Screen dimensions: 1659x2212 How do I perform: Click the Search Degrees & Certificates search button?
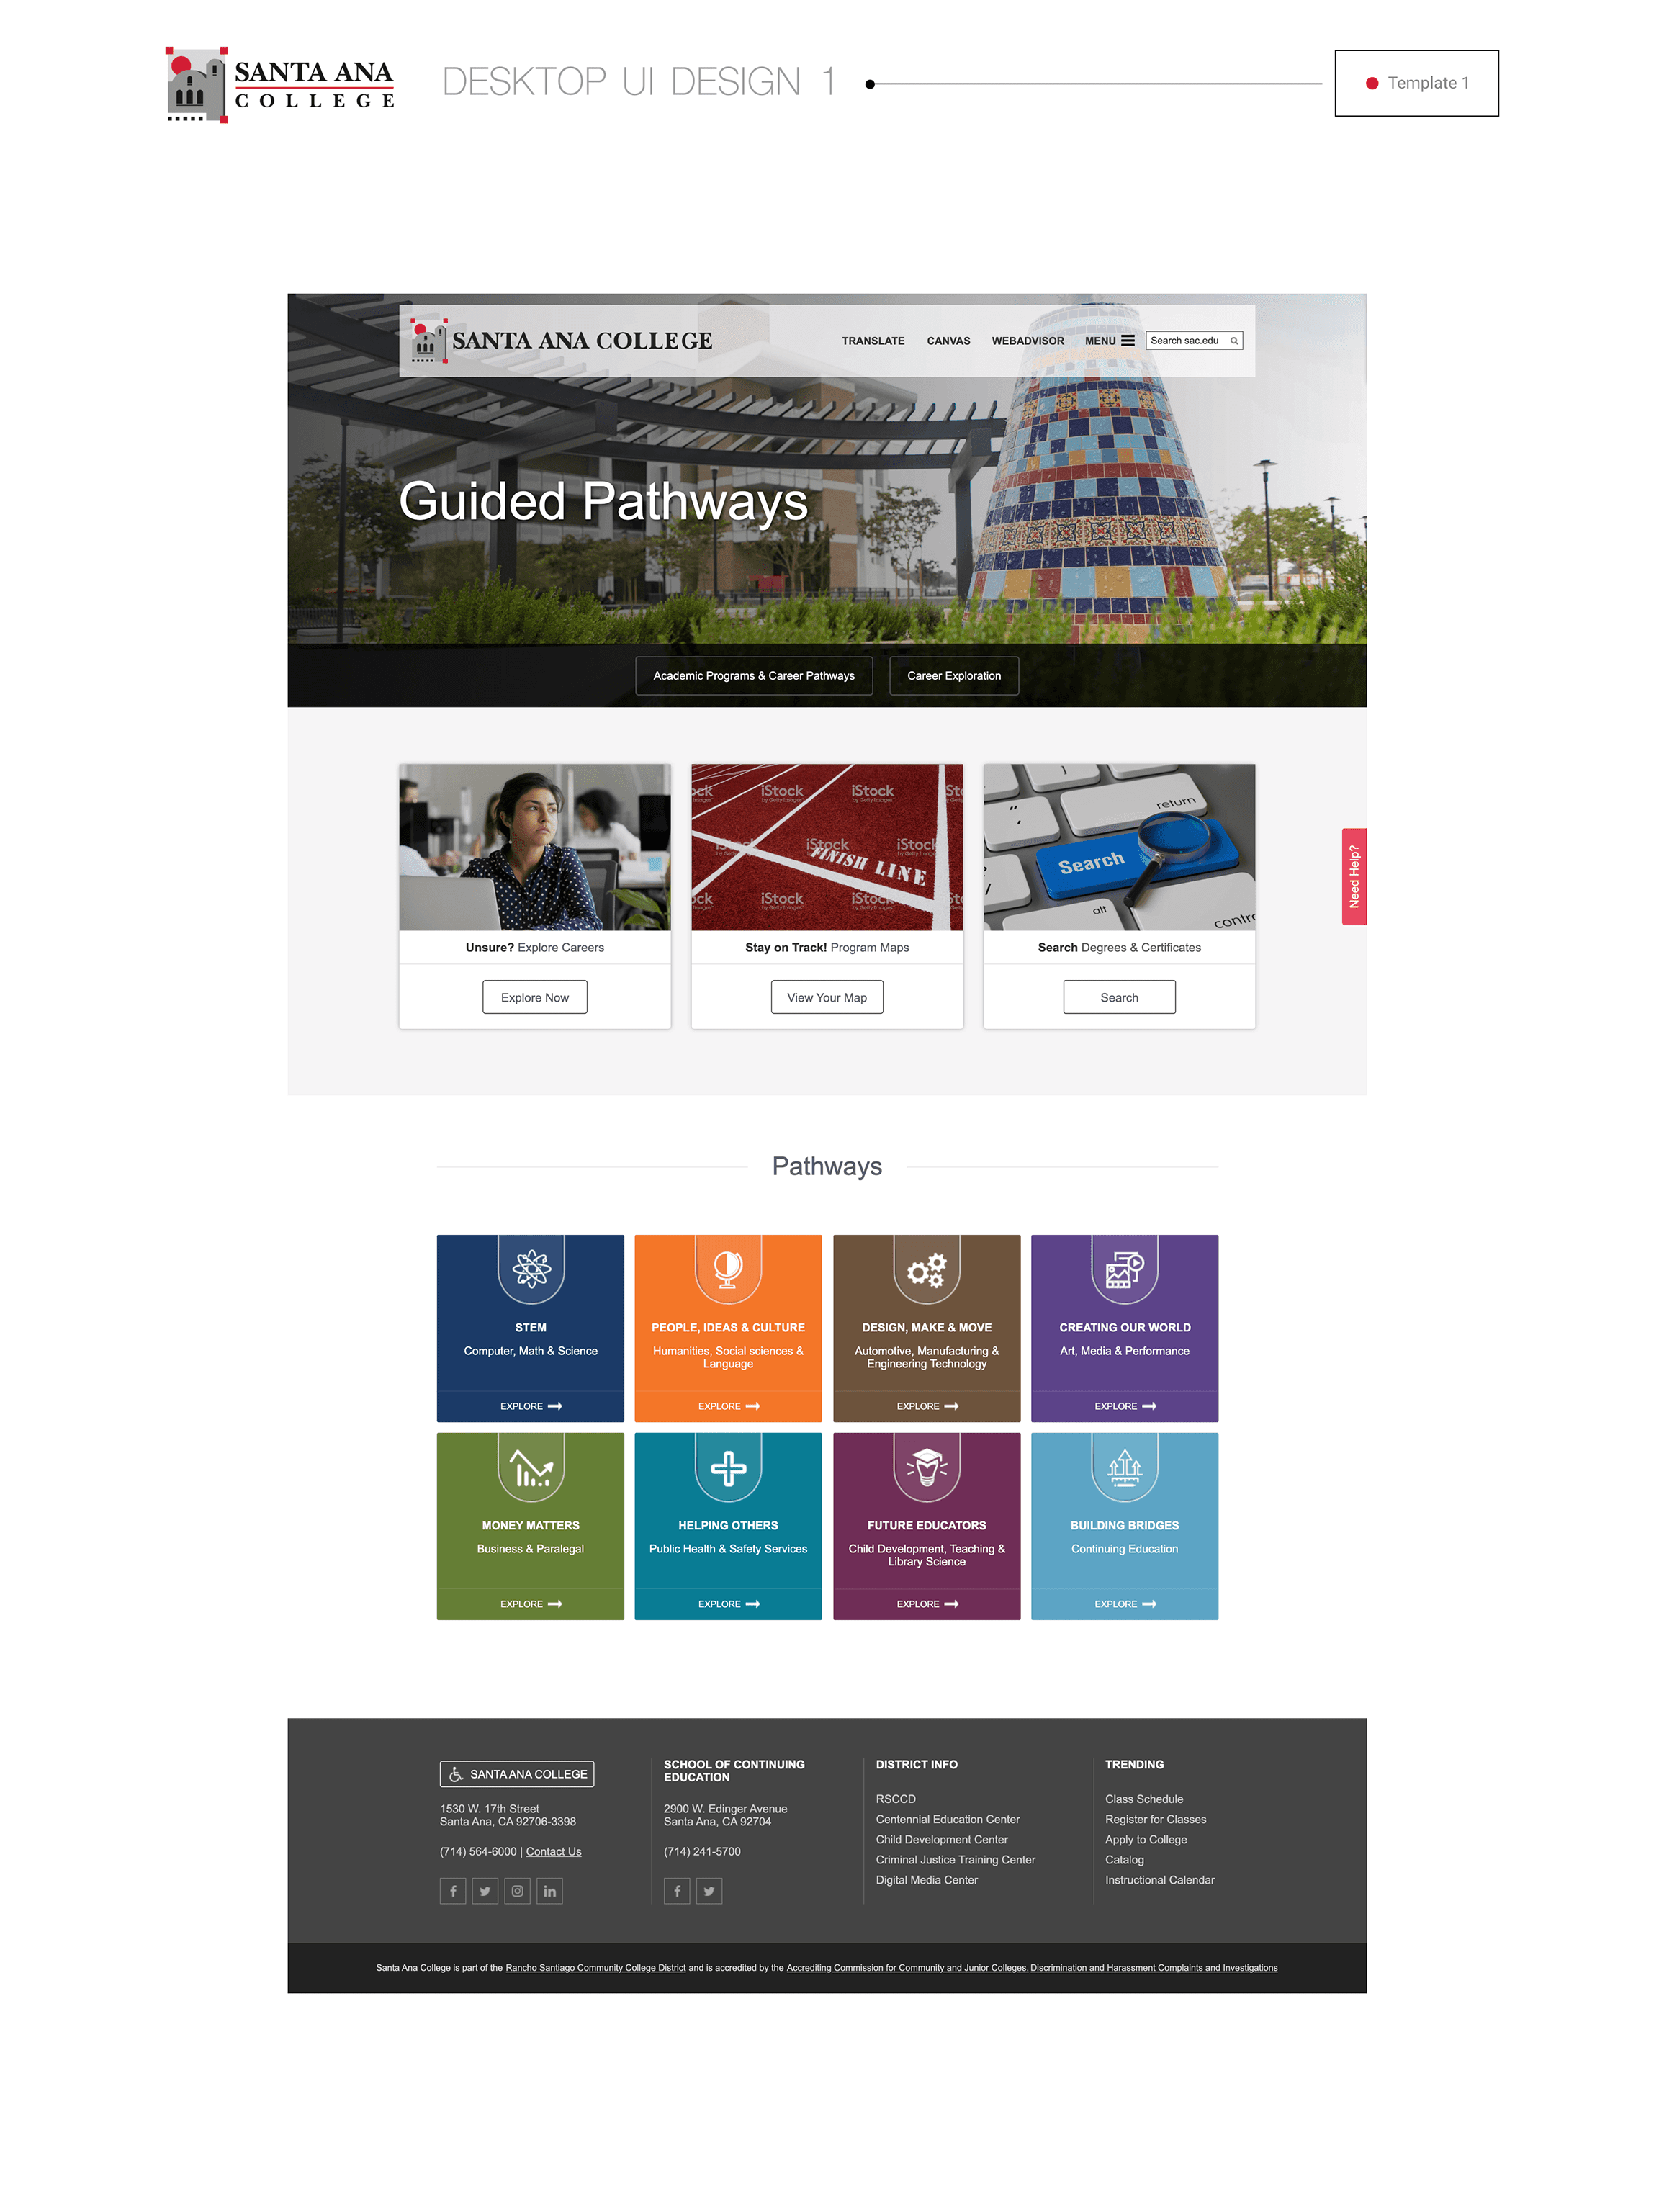click(x=1117, y=997)
